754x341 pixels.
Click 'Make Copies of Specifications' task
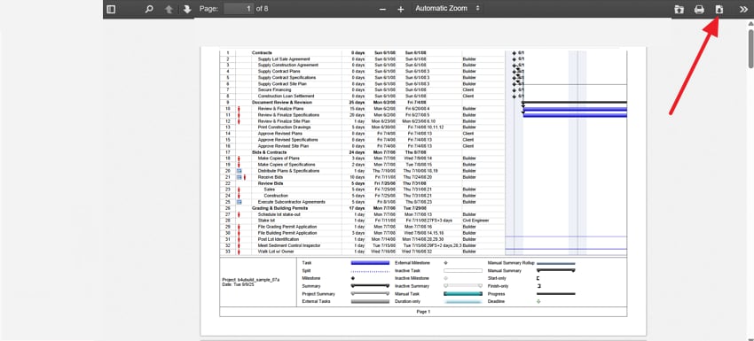point(286,164)
